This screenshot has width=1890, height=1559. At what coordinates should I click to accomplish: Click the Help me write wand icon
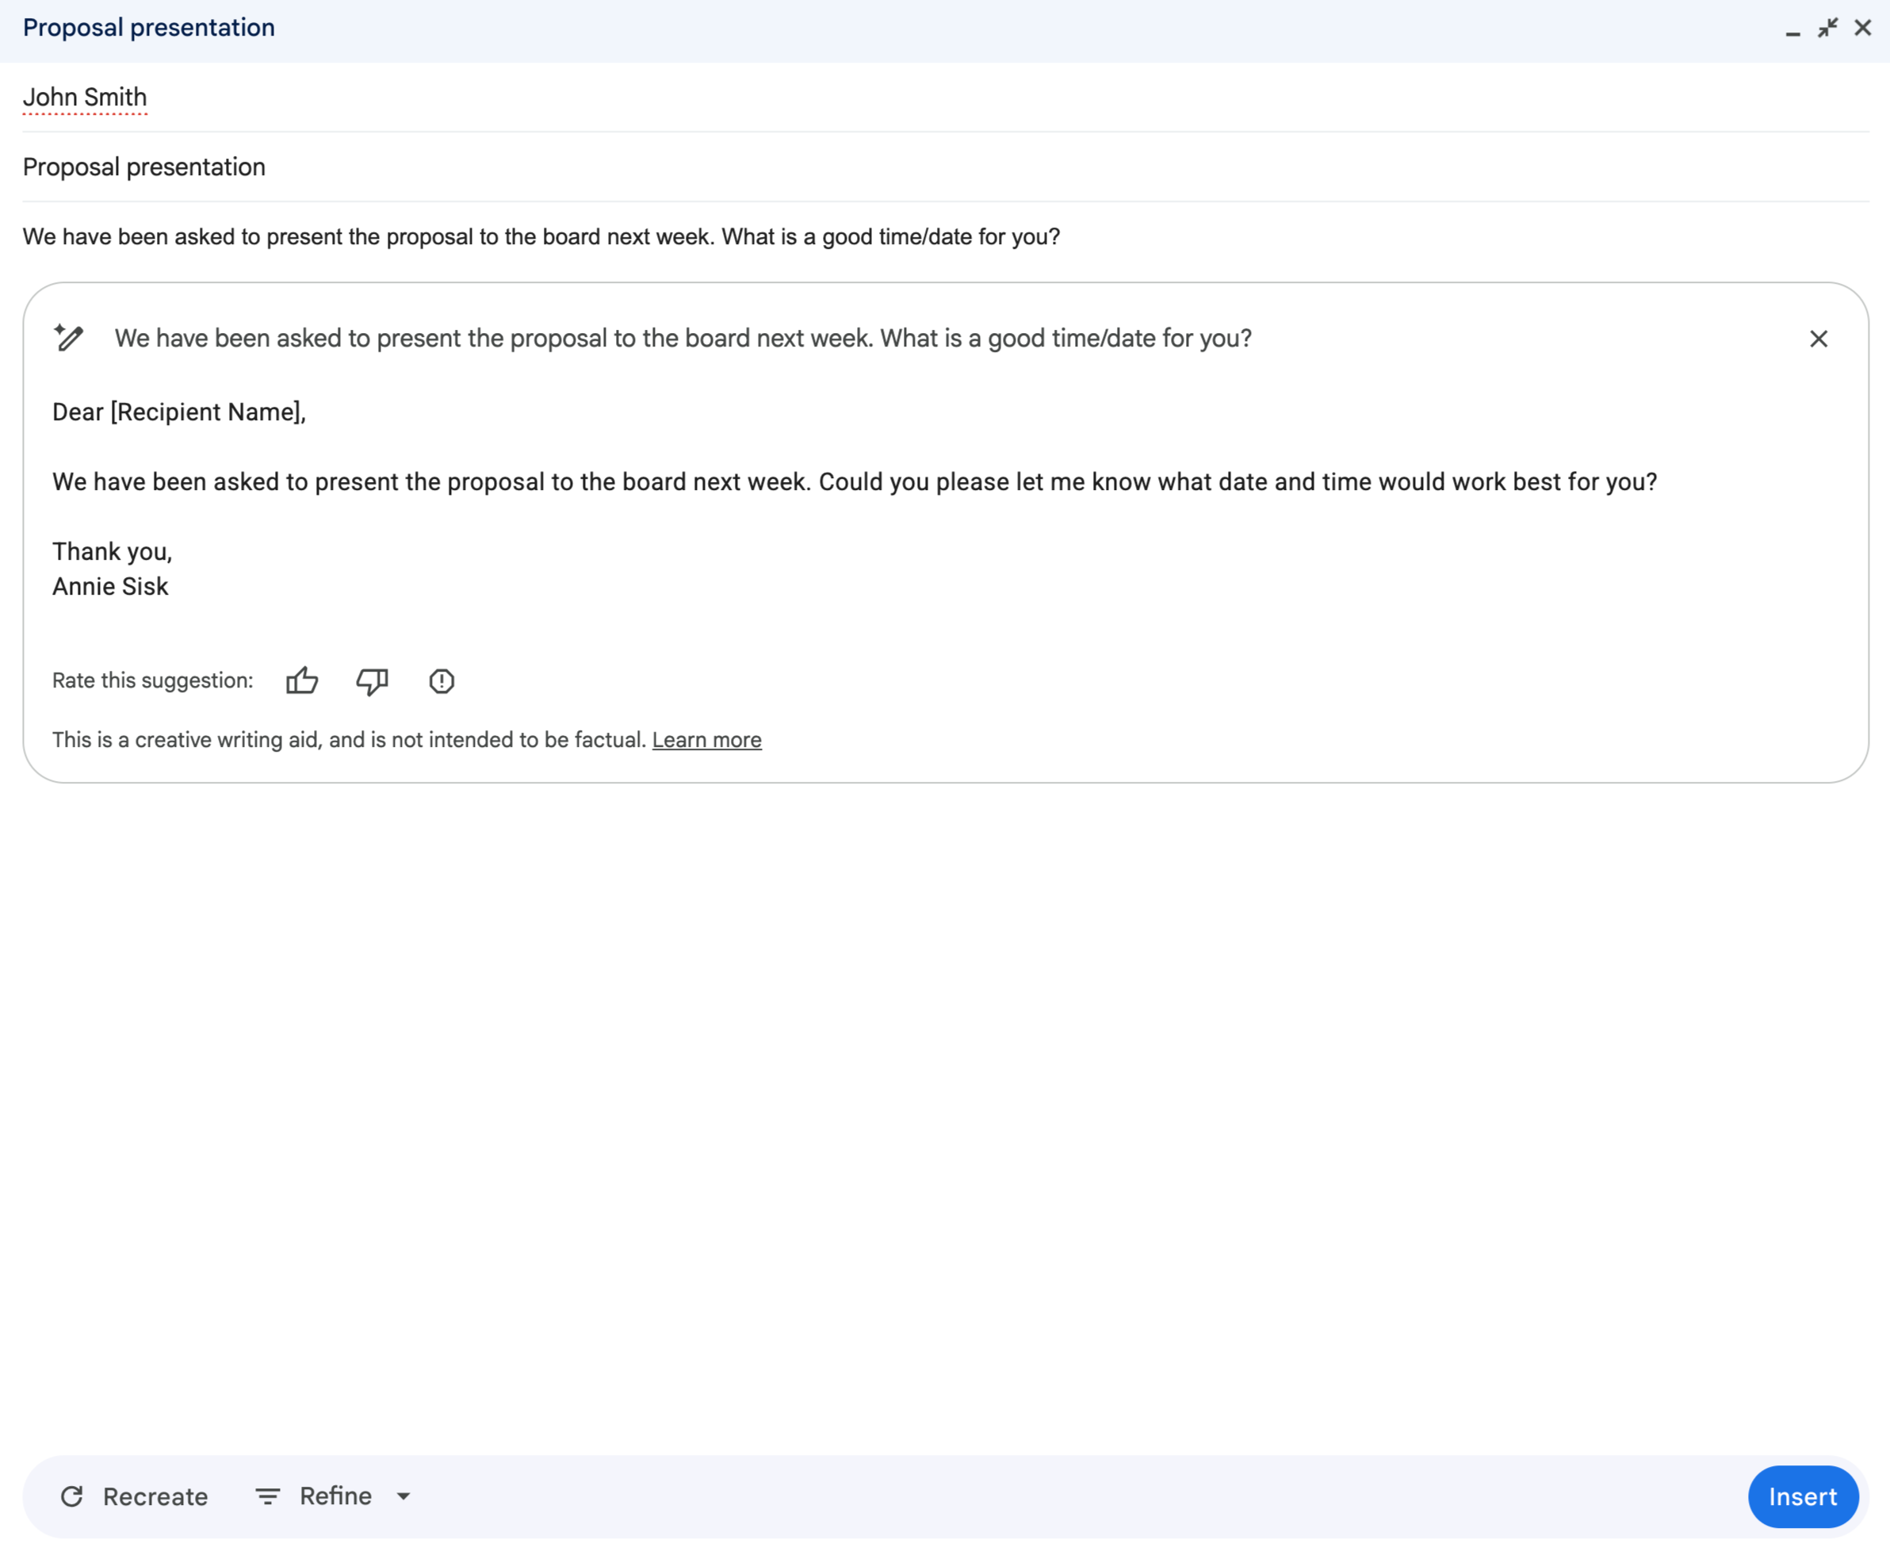(68, 339)
